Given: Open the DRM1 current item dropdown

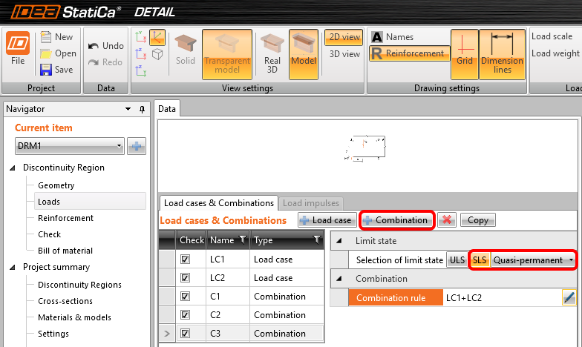Looking at the screenshot, I should click(x=69, y=146).
